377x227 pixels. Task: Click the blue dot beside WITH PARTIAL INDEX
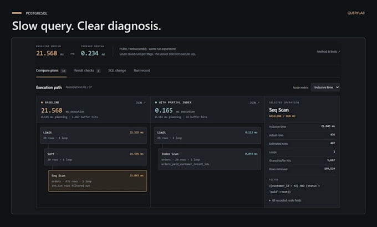tap(156, 103)
